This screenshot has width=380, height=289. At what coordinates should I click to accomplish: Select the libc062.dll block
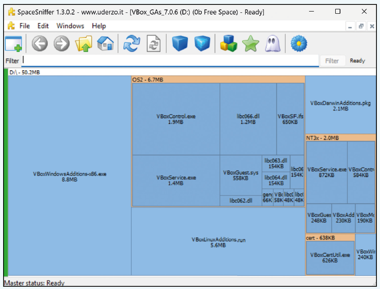pyautogui.click(x=241, y=201)
